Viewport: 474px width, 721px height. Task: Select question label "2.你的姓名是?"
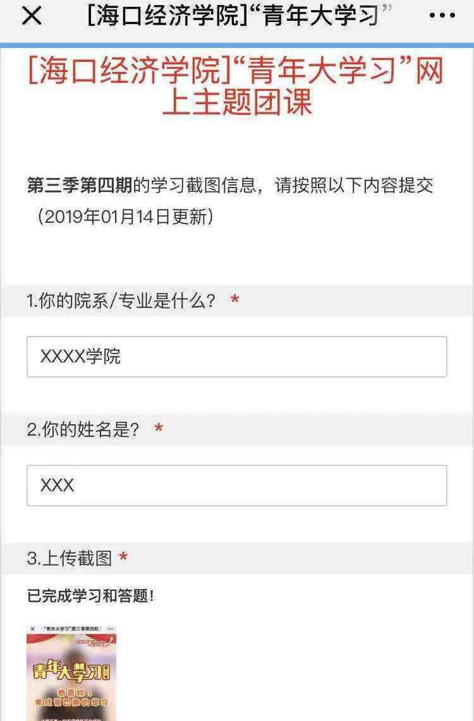pos(83,429)
